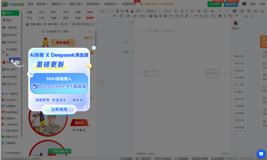
Task: Click the gear icon above editor area
Action: click(132, 22)
